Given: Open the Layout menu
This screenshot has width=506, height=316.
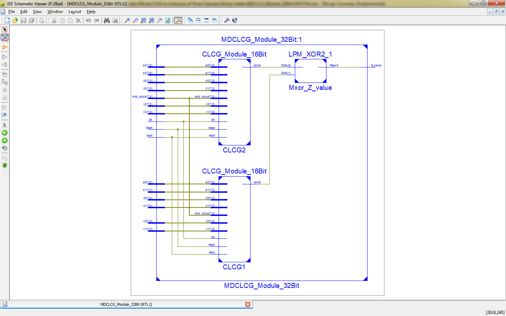Looking at the screenshot, I should [x=75, y=12].
